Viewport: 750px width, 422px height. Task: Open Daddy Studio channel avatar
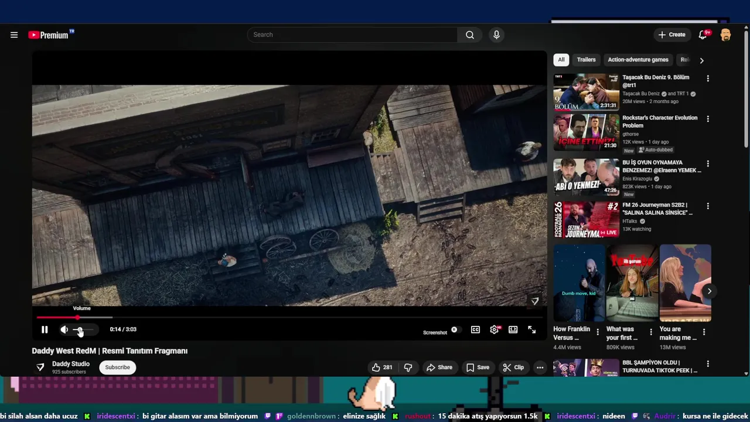pyautogui.click(x=40, y=367)
